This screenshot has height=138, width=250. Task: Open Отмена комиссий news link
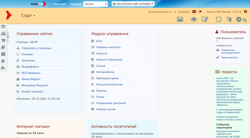click(229, 118)
